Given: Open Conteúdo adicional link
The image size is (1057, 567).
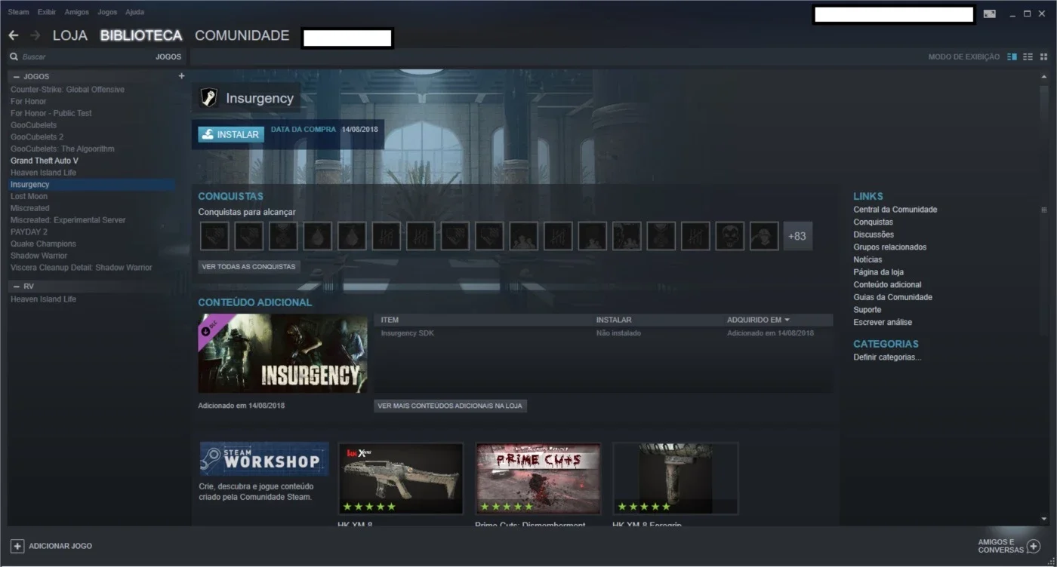Looking at the screenshot, I should click(887, 285).
